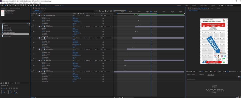Hide the coblos bawah.png layer
This screenshot has width=241, height=98.
(x=32, y=15)
